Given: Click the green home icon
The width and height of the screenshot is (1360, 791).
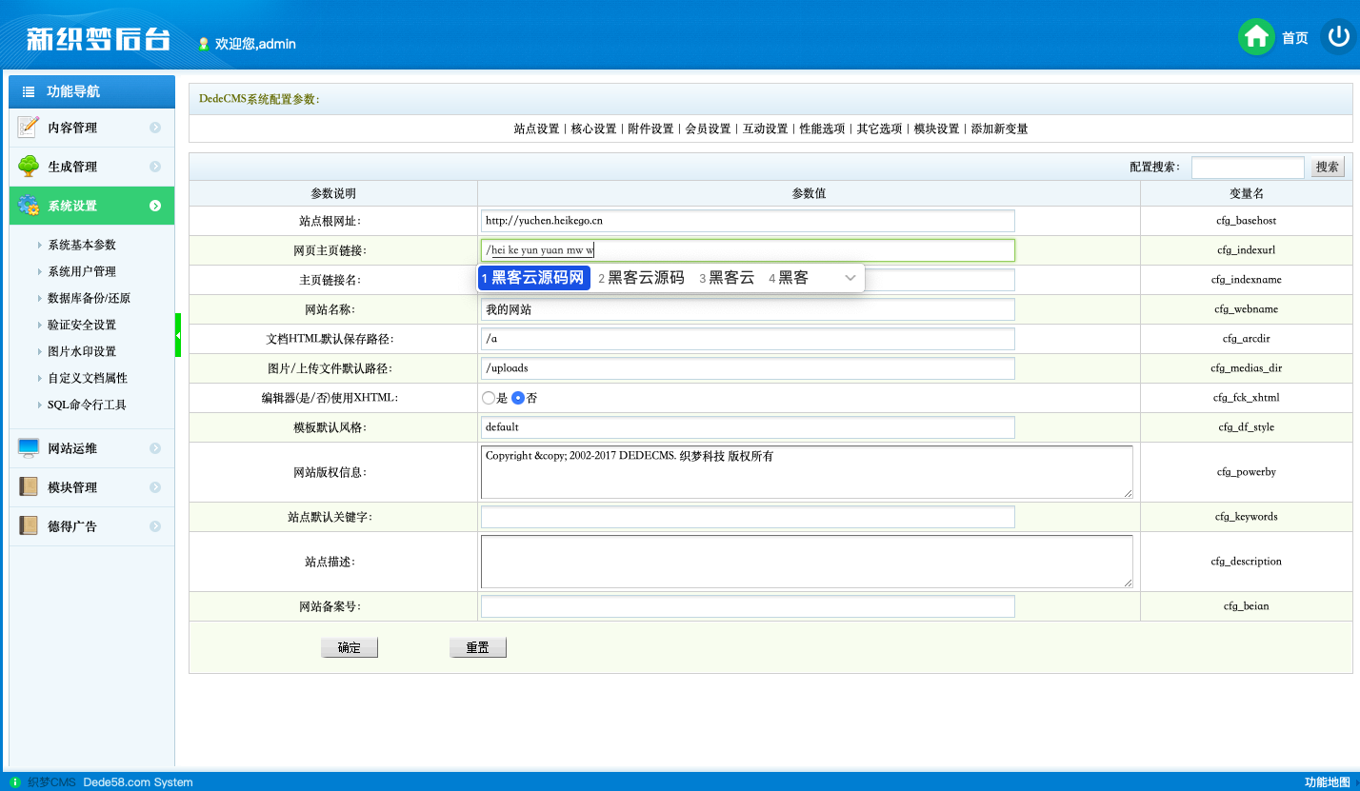Looking at the screenshot, I should click(1256, 37).
